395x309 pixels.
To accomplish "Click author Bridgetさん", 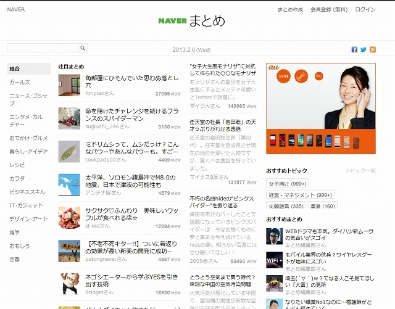I will (x=99, y=292).
